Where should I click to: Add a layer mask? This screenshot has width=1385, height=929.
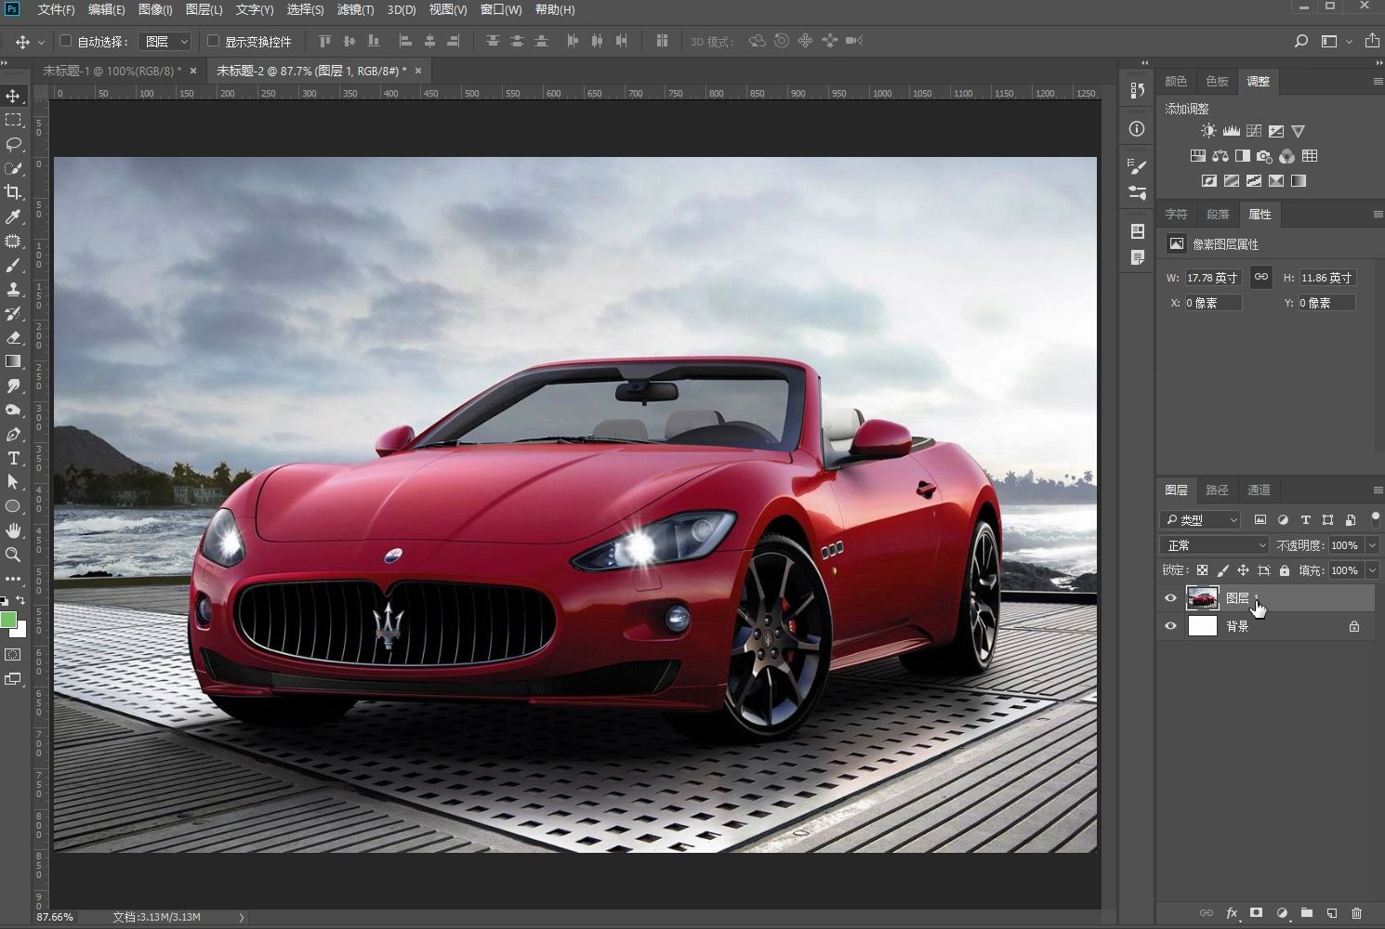1257,913
